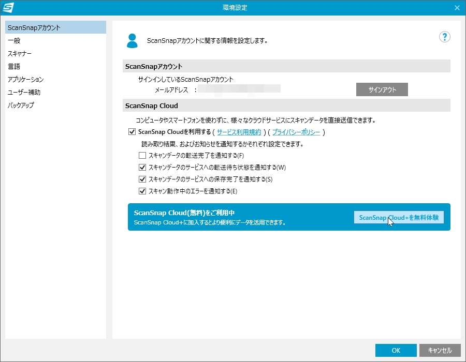Open the プライバシーポリシー link
The image size is (466, 362).
[x=296, y=132]
